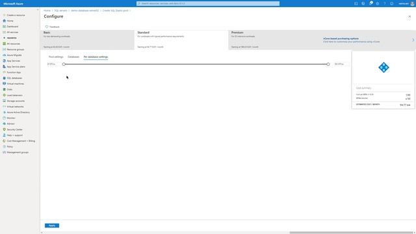The height and width of the screenshot is (234, 416).
Task: View notifications bell in top bar
Action: pos(370,3)
